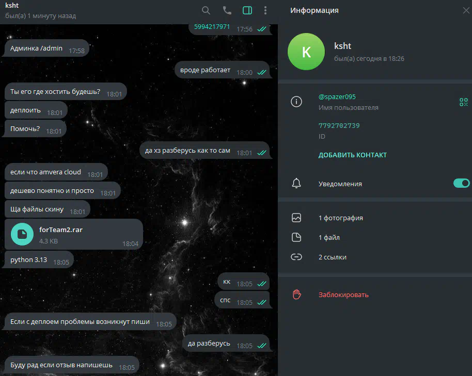
Task: Click the red hand block icon
Action: pos(297,295)
